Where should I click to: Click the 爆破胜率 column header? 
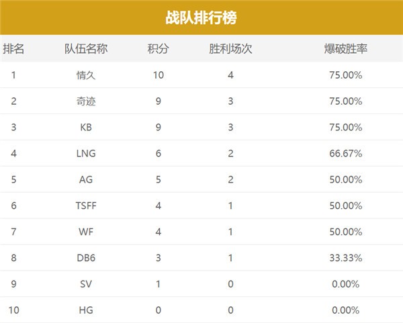345,49
